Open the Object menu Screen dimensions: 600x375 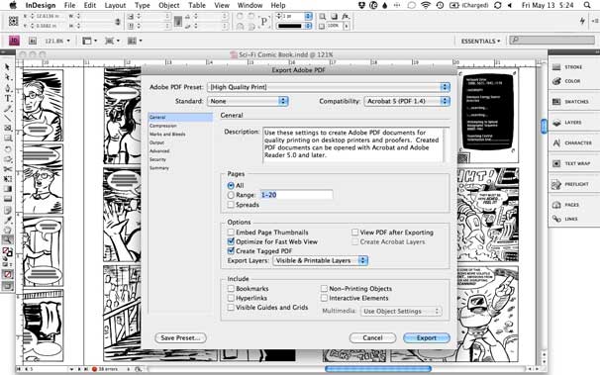[x=168, y=5]
